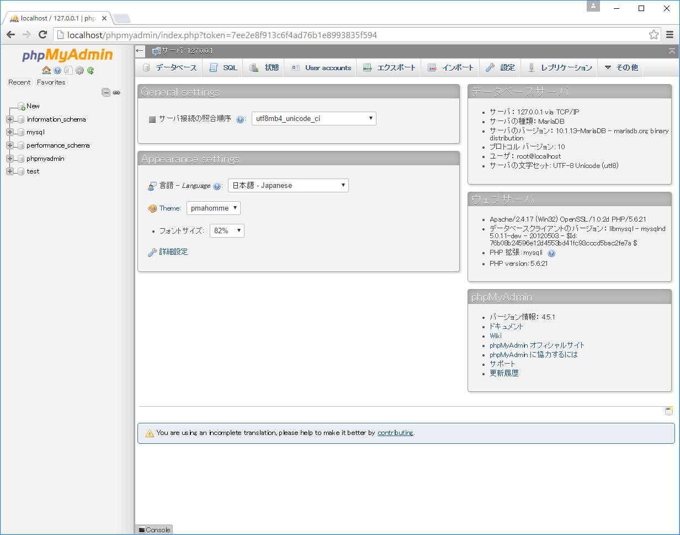This screenshot has width=680, height=535.
Task: Open the Language selection dropdown
Action: click(288, 185)
